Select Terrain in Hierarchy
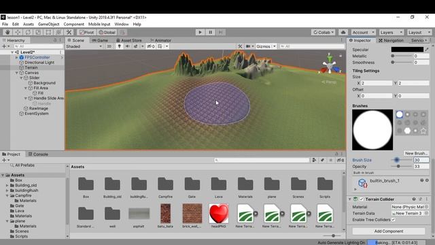This screenshot has width=435, height=245. tap(31, 67)
